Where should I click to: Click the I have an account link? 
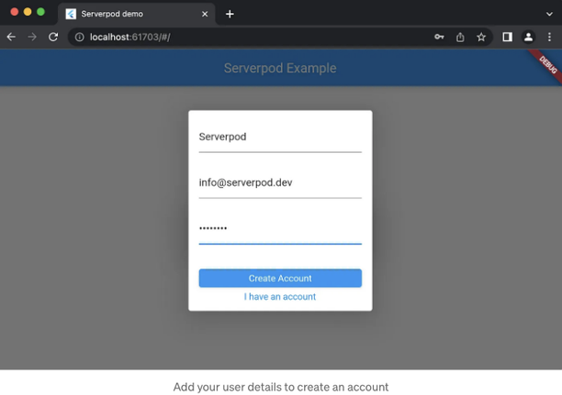280,297
